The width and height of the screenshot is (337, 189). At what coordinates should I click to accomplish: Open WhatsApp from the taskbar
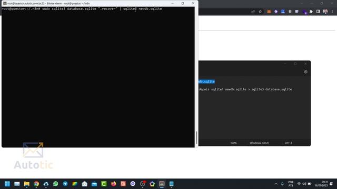click(x=56, y=184)
